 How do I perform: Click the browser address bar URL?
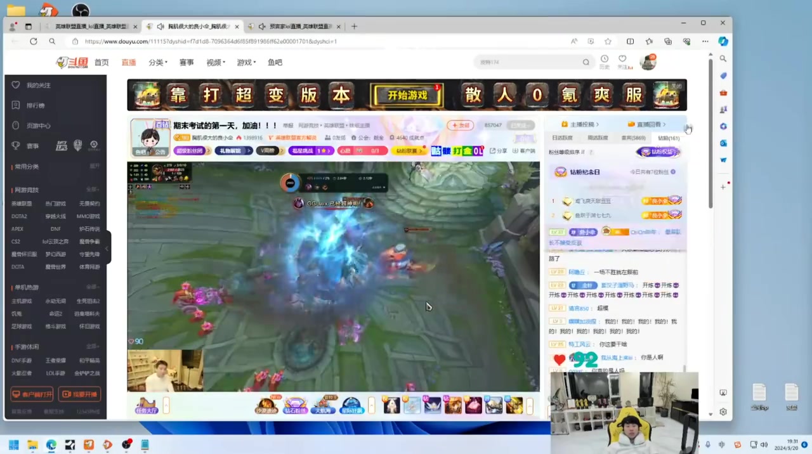(x=211, y=41)
